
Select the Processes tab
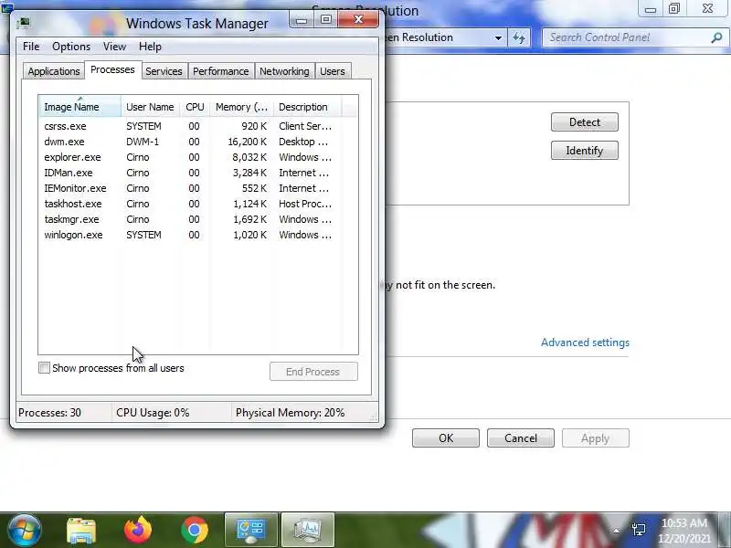[x=112, y=70]
